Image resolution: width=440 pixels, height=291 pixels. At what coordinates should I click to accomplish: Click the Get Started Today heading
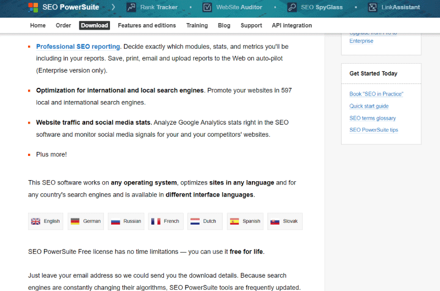[373, 74]
